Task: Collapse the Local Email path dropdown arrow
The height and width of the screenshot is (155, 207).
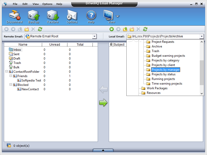Action: coord(202,36)
